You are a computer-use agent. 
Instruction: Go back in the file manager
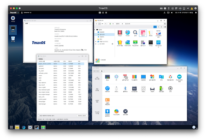point(97,24)
